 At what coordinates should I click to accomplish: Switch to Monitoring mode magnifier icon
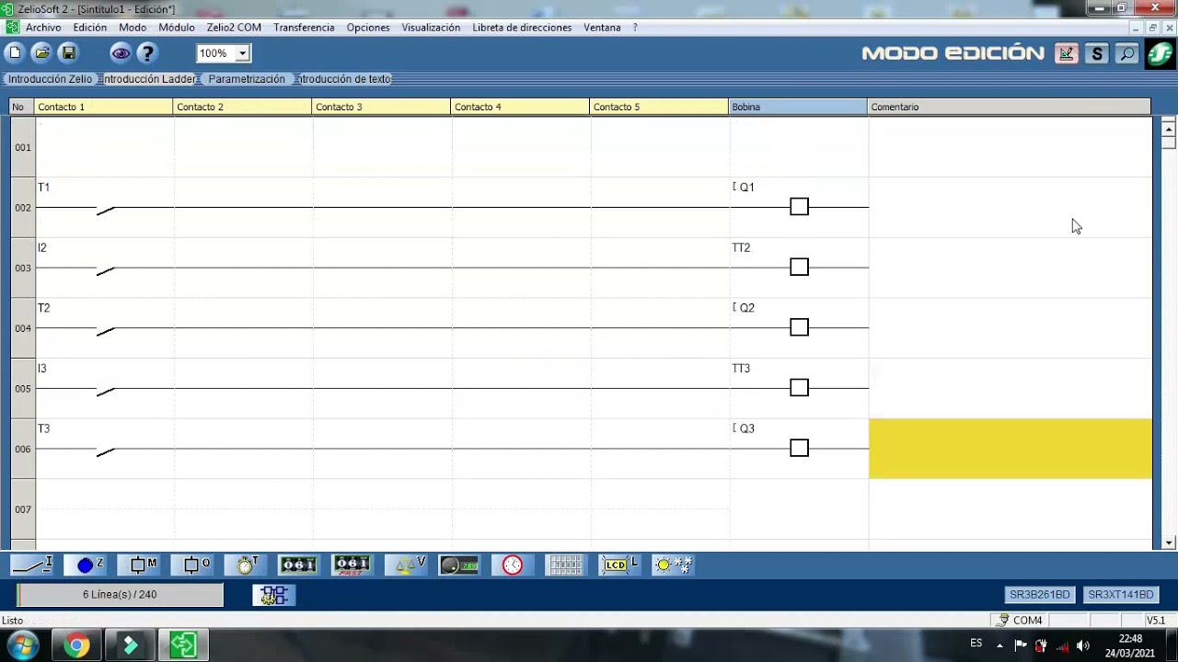[x=1126, y=54]
